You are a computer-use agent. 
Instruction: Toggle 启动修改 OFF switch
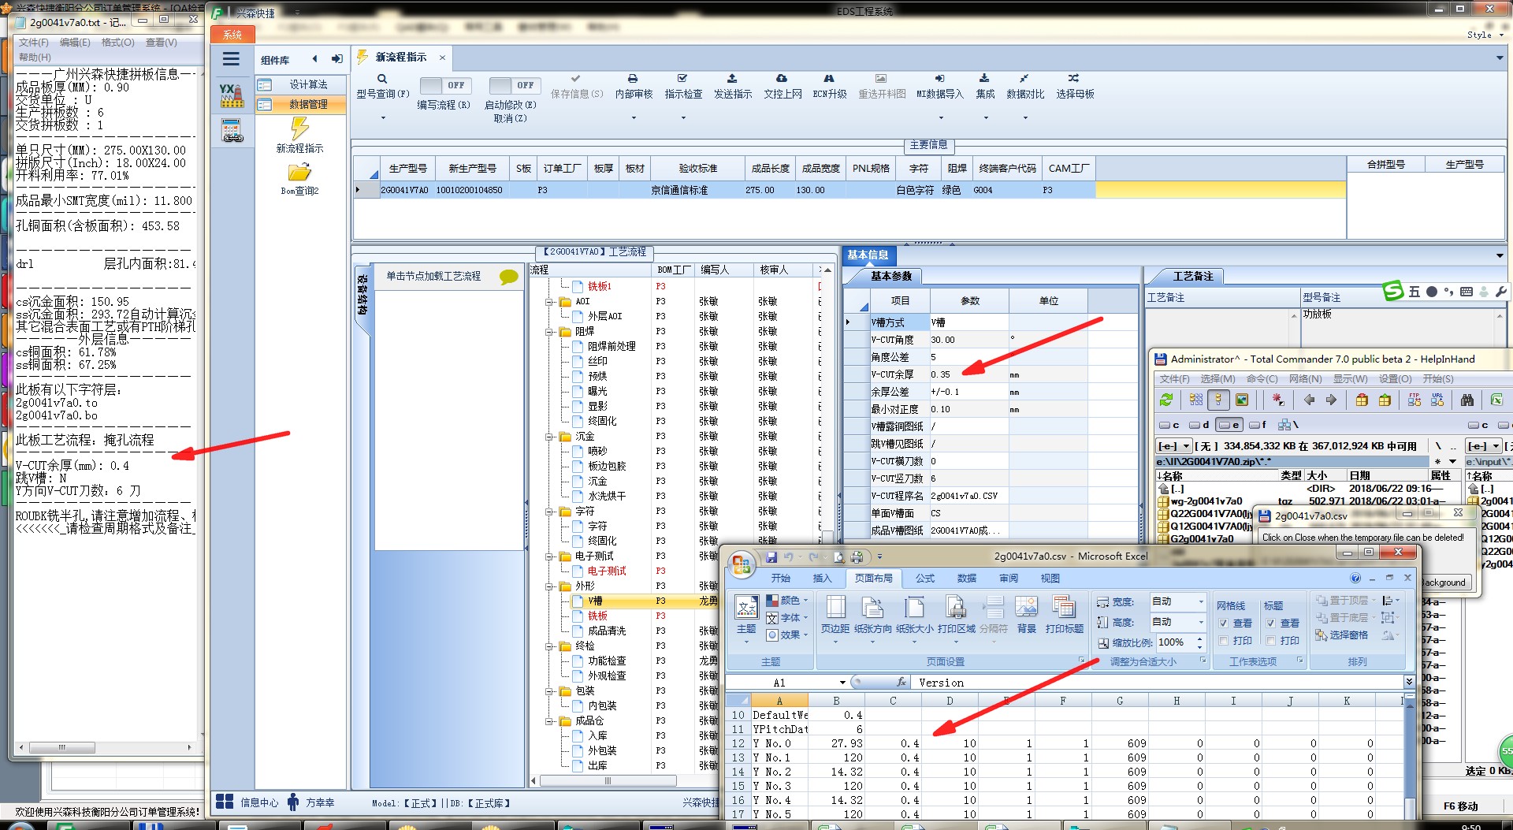click(x=514, y=85)
